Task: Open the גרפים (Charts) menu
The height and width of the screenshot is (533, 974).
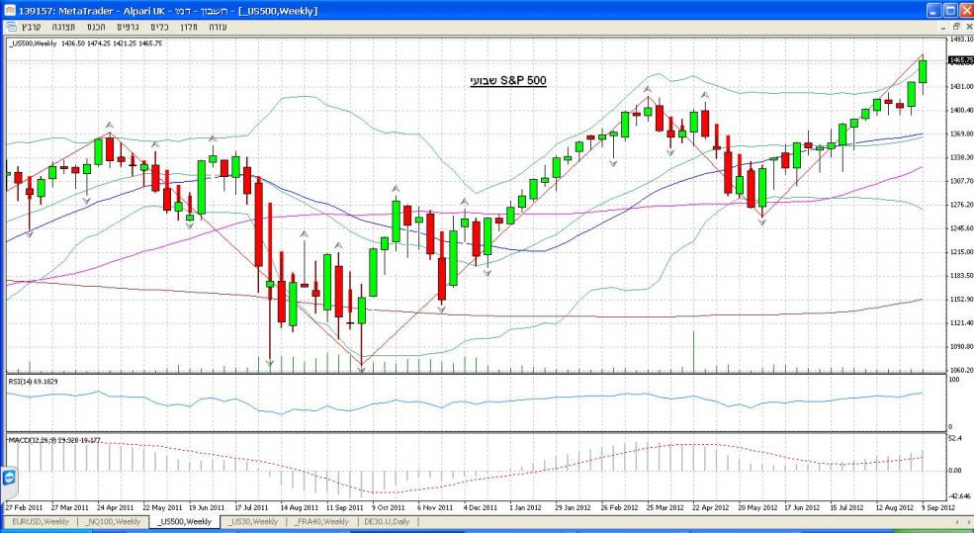Action: coord(129,27)
